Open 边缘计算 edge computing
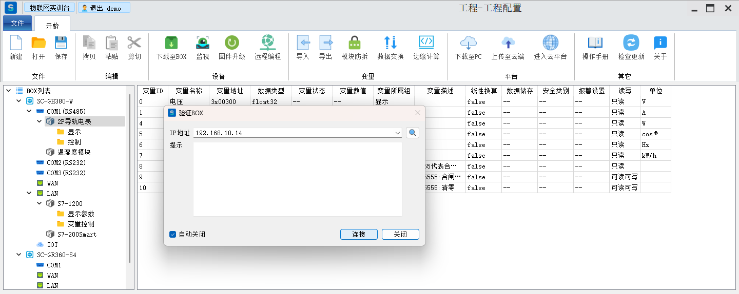This screenshot has height=294, width=739. click(426, 43)
